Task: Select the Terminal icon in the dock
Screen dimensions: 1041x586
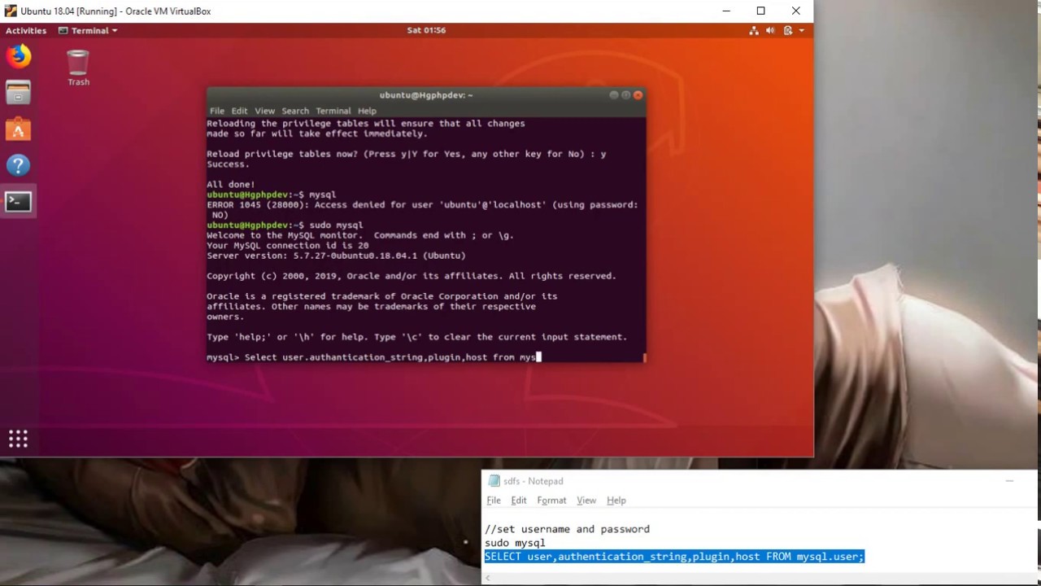Action: [18, 202]
